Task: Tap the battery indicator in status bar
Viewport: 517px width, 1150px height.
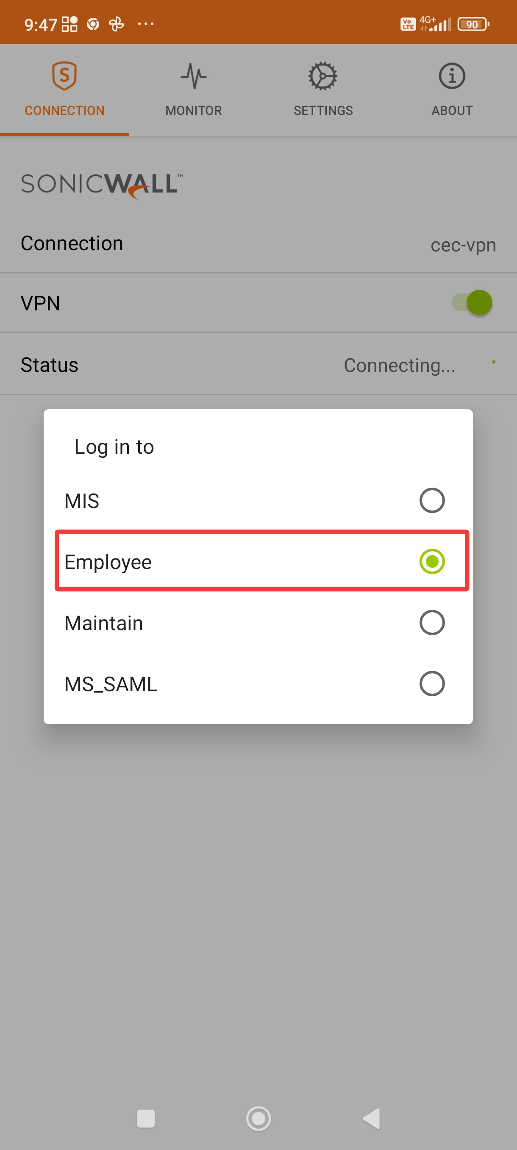Action: [473, 24]
